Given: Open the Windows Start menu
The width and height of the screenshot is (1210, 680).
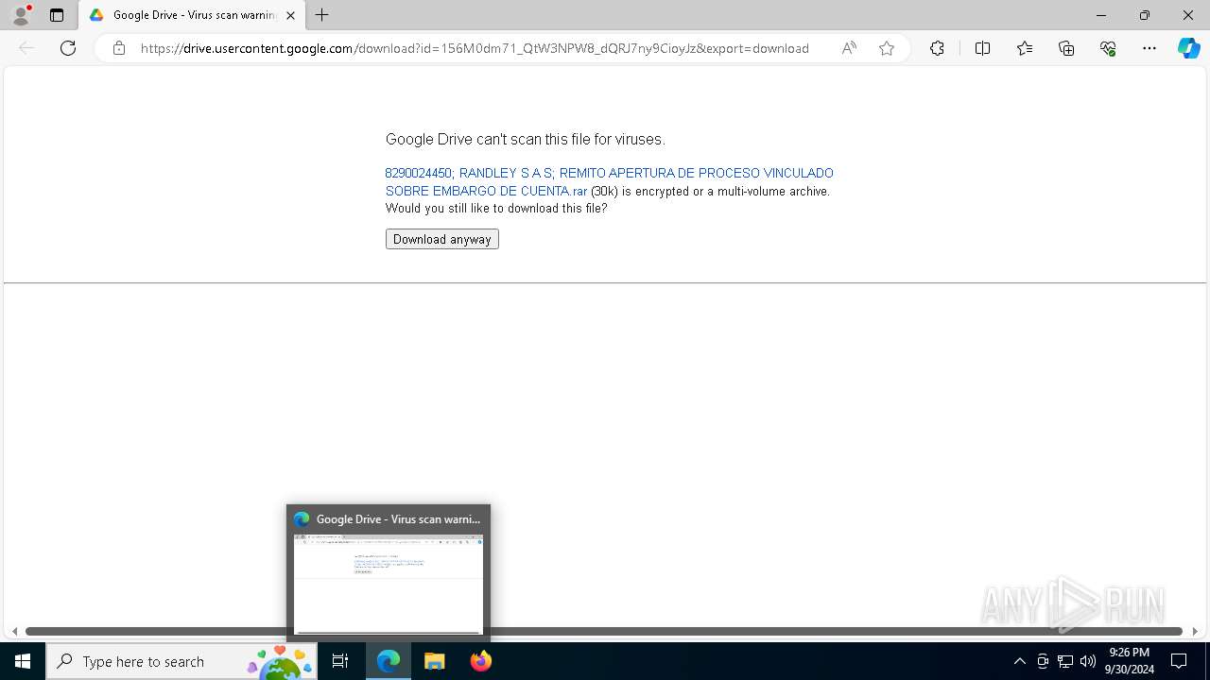Looking at the screenshot, I should (23, 661).
